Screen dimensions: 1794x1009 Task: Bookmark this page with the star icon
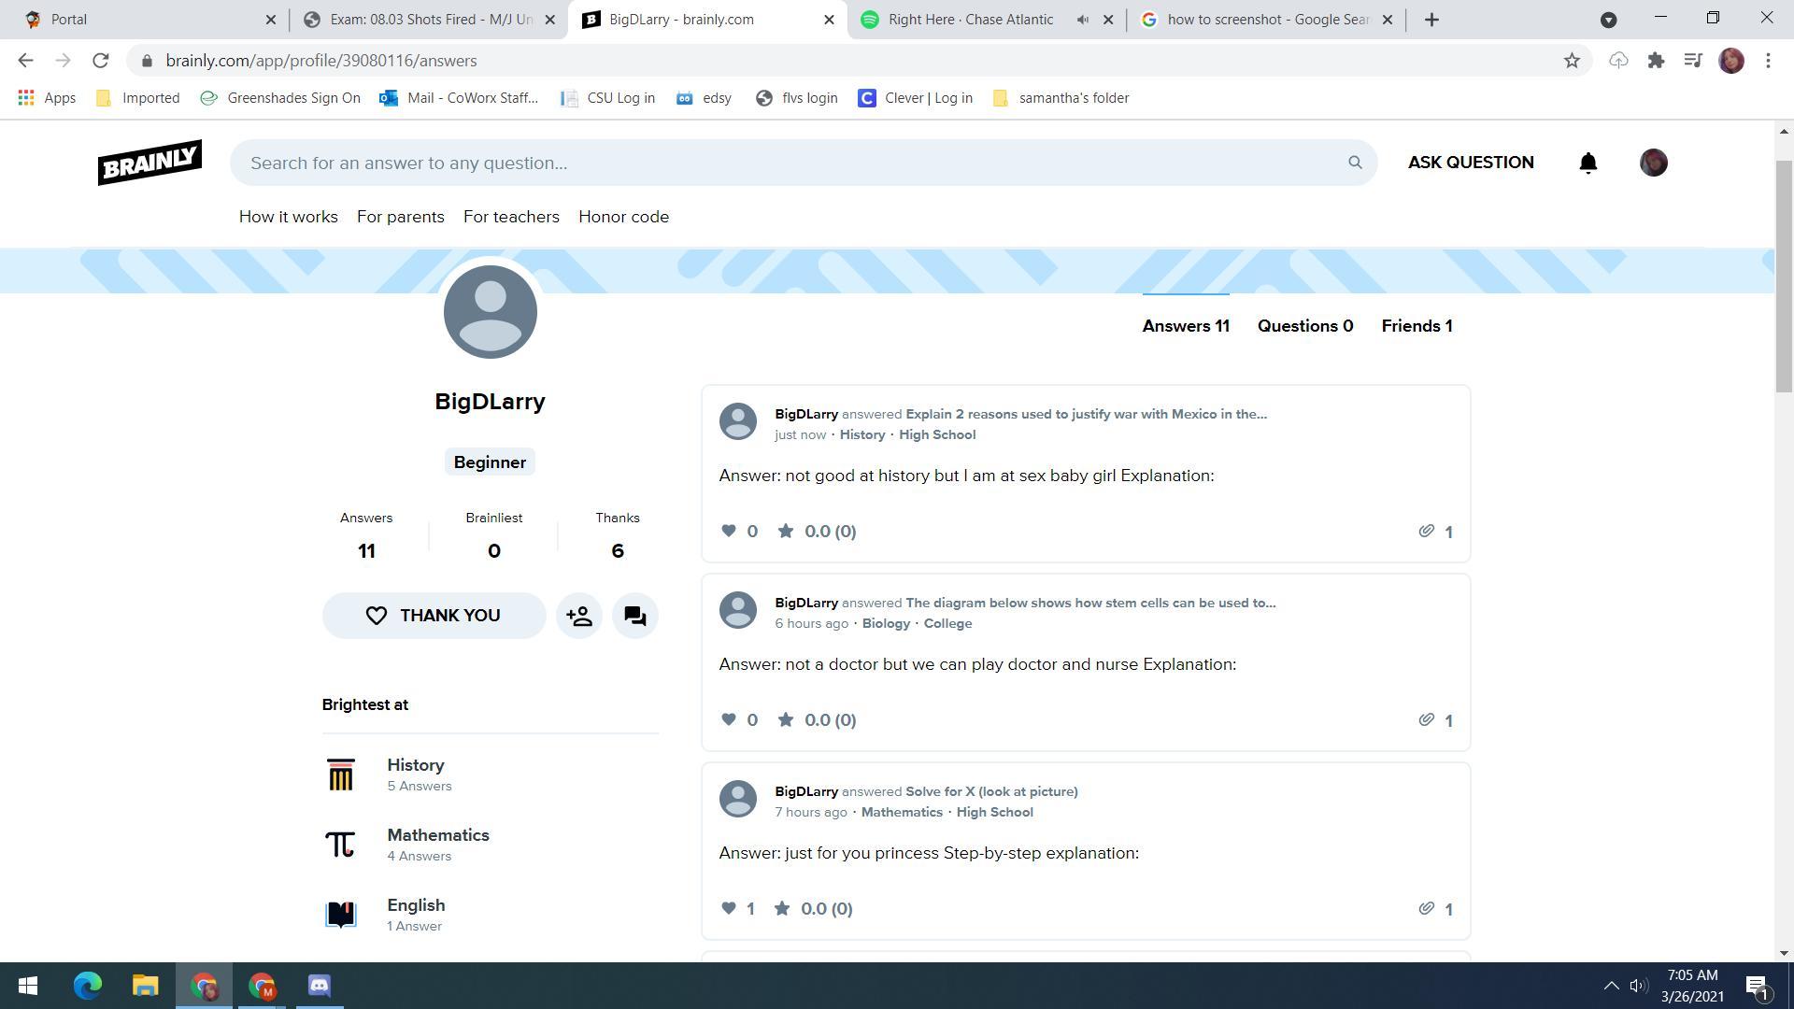coord(1572,61)
